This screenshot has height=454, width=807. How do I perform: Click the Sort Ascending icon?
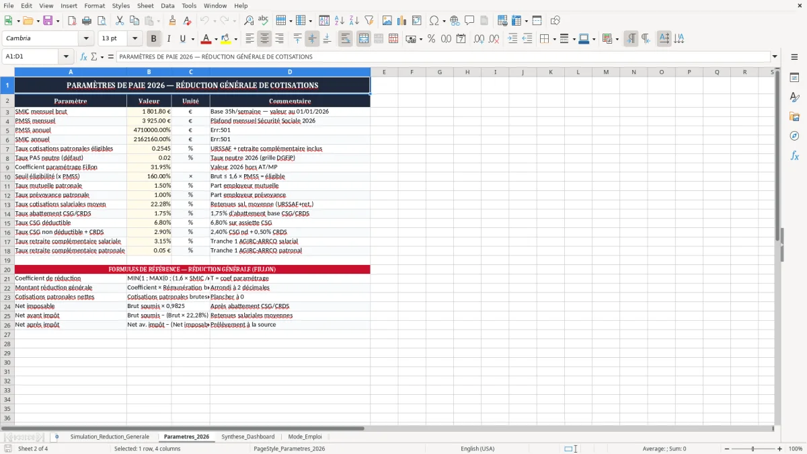point(340,21)
